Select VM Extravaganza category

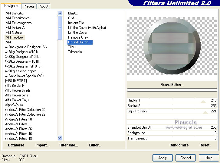tap(19, 23)
